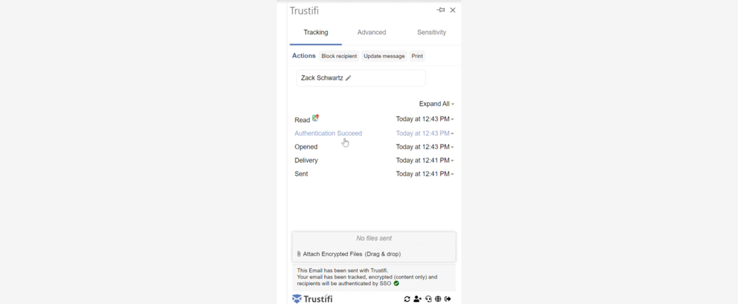
Task: Click the map icon next to Read
Action: click(x=316, y=118)
